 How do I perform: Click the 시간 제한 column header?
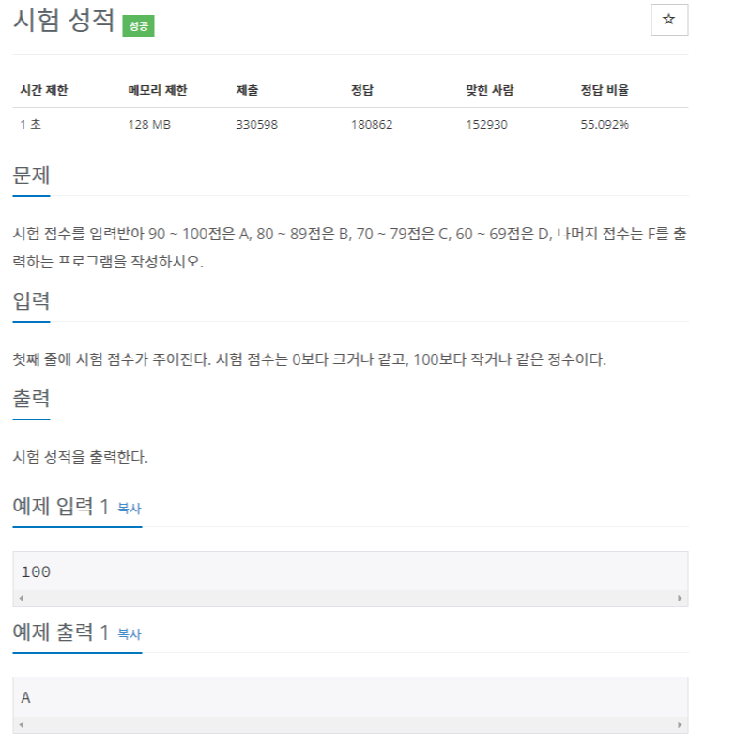(44, 90)
